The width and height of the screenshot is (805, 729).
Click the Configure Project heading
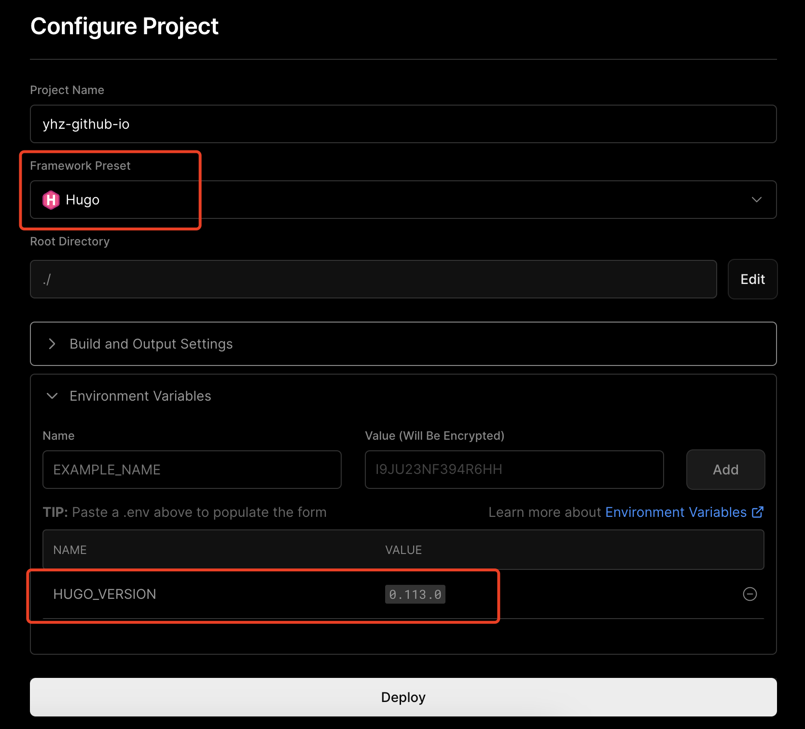125,27
